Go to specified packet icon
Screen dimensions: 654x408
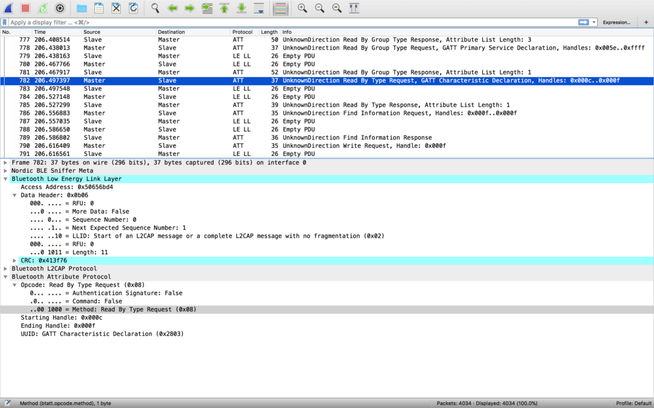pyautogui.click(x=207, y=8)
